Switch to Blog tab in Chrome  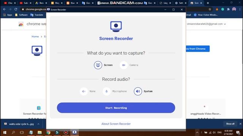[57, 3]
